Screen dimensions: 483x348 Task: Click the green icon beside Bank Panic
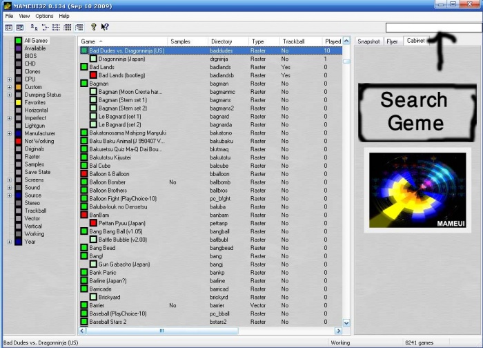pyautogui.click(x=84, y=273)
